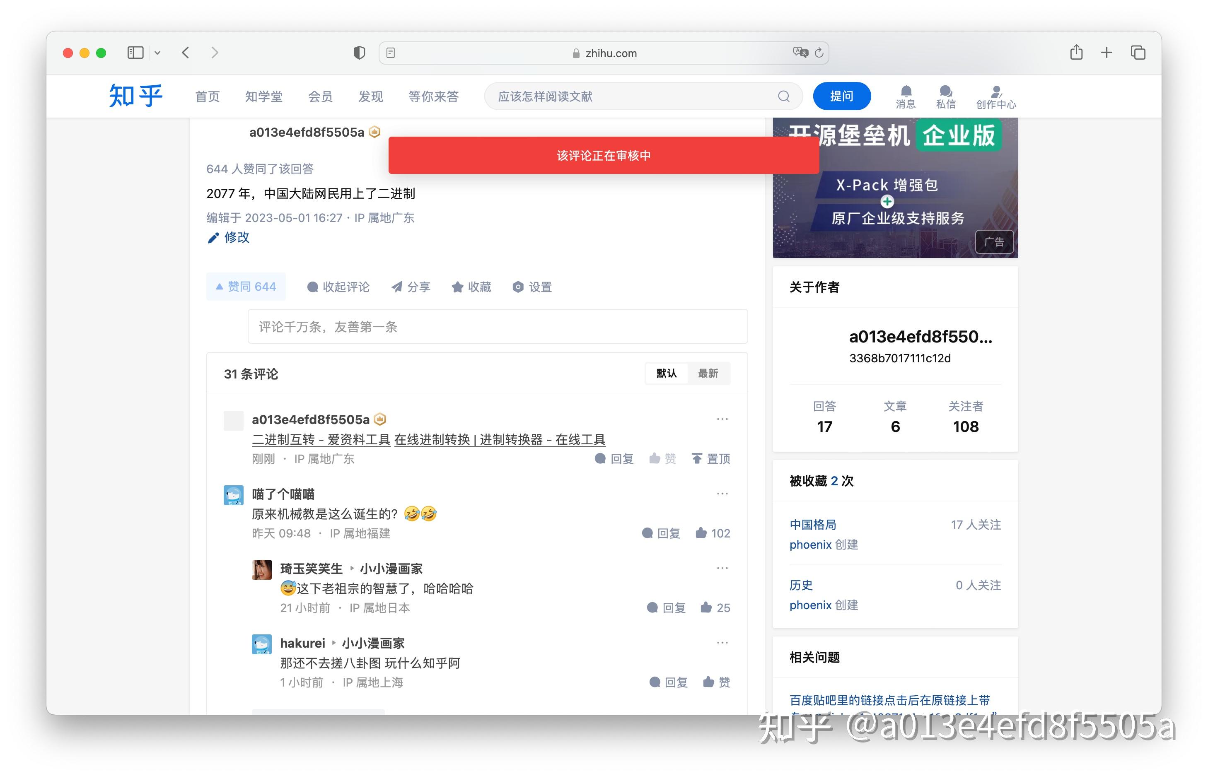Open the 会员 nav item

point(321,96)
